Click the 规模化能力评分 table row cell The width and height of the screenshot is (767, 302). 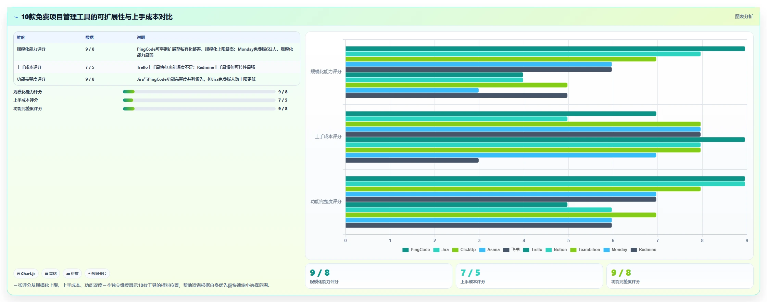[x=31, y=49]
